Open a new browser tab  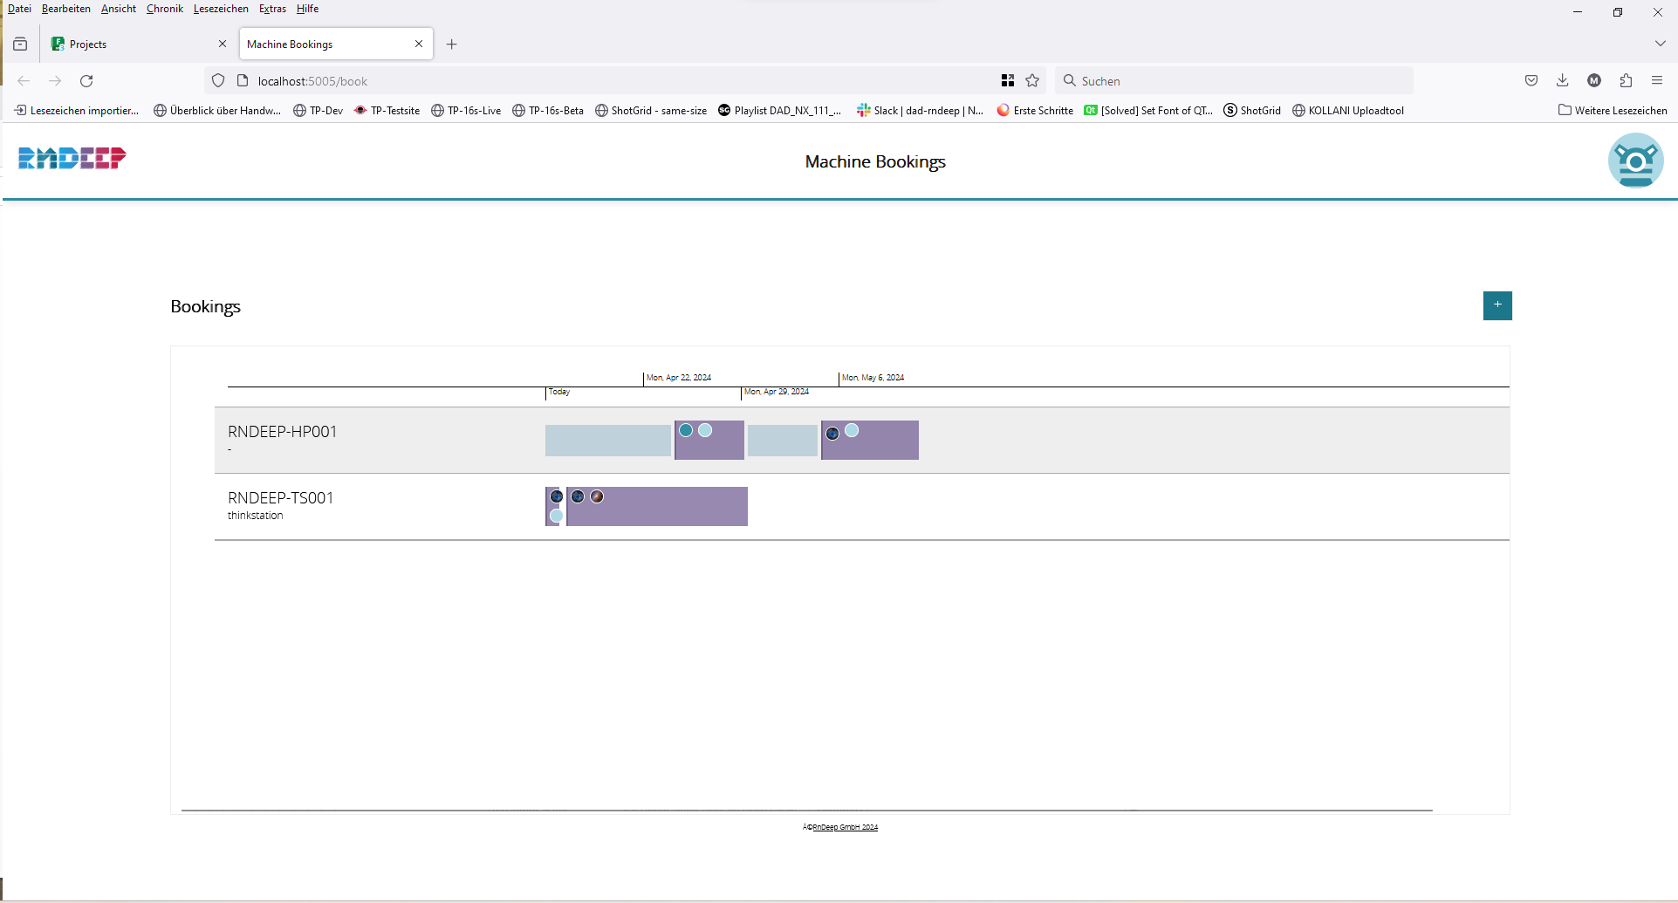pos(451,44)
